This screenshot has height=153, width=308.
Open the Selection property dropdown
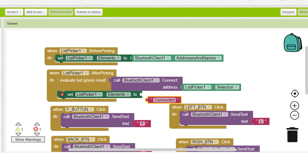coord(236,87)
